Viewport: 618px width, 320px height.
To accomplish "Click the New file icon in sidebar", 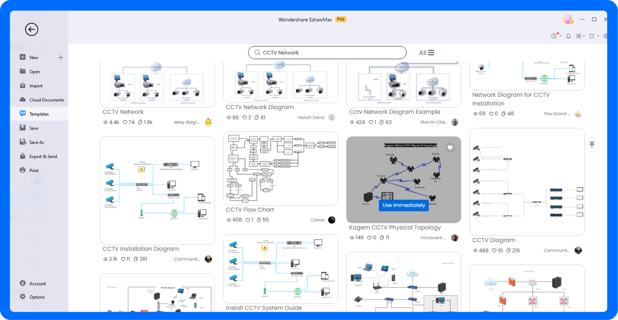I will click(23, 57).
